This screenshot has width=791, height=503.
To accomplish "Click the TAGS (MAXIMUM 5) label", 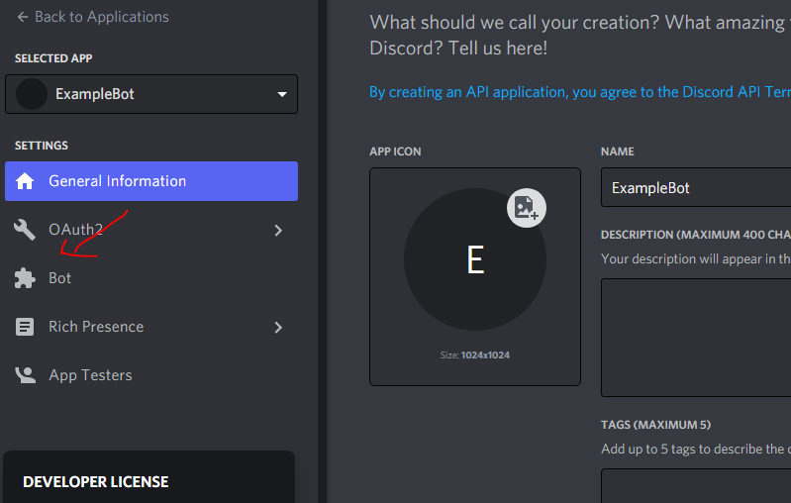I will tap(655, 425).
